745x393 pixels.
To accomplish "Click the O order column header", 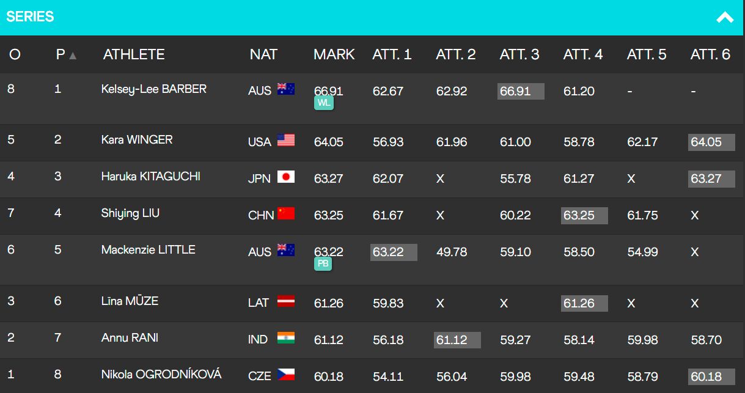I will [15, 54].
